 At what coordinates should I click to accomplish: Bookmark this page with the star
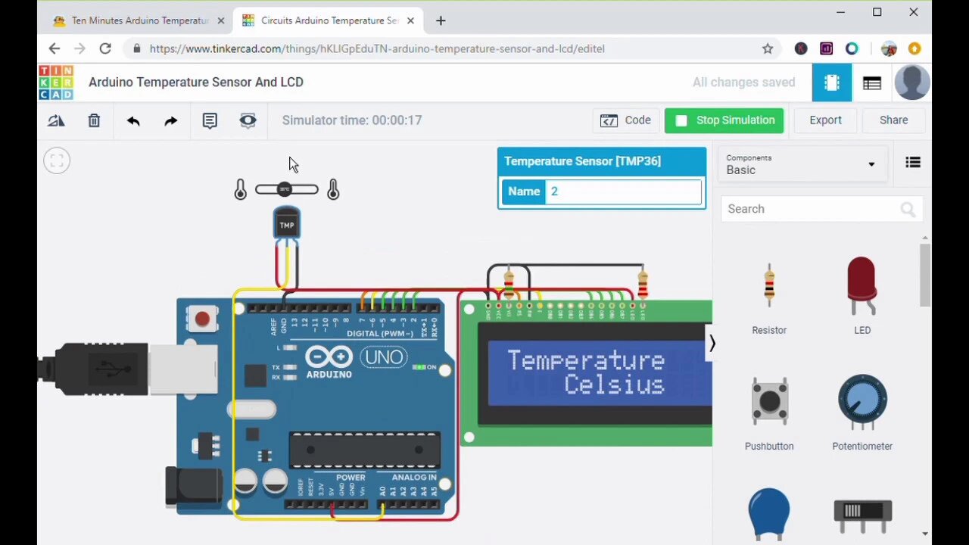pos(768,48)
